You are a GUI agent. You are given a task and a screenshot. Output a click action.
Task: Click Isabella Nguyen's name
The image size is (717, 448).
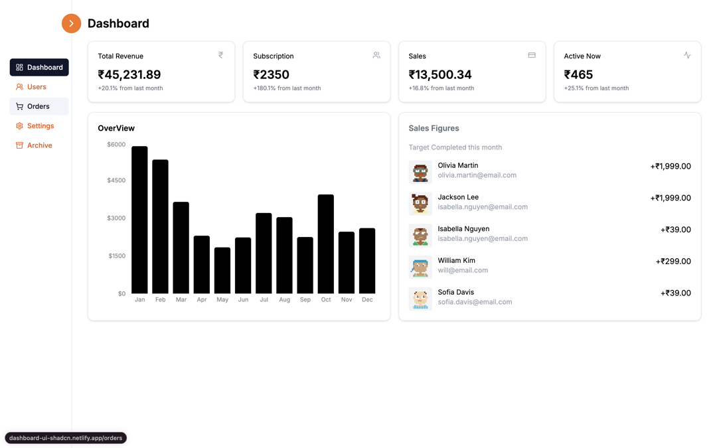click(x=463, y=228)
